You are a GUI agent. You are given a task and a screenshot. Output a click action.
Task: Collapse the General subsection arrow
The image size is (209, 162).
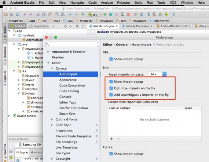pos(52,69)
